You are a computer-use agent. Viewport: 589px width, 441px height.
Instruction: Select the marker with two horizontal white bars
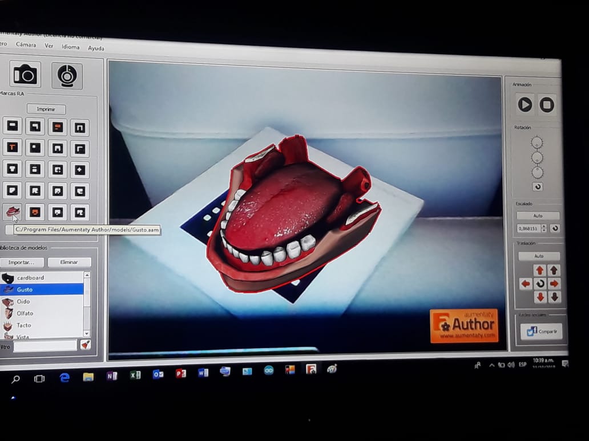tap(35, 169)
